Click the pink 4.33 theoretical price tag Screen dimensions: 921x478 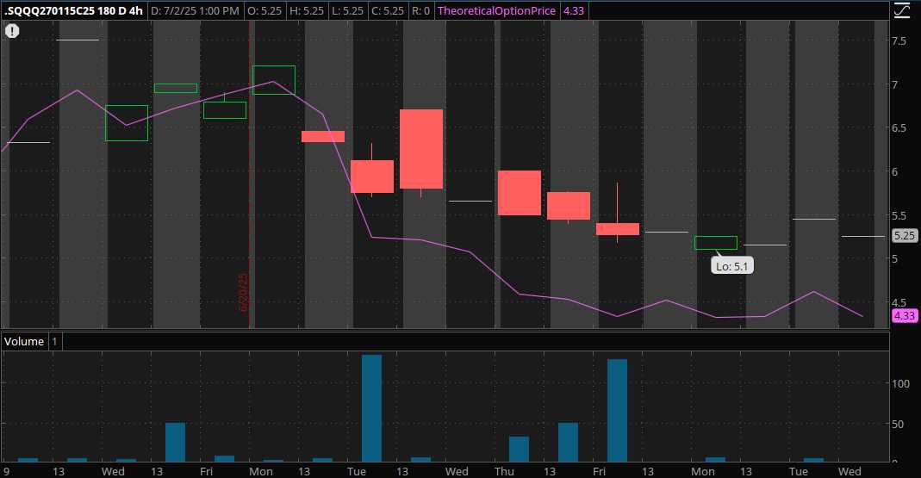click(904, 316)
